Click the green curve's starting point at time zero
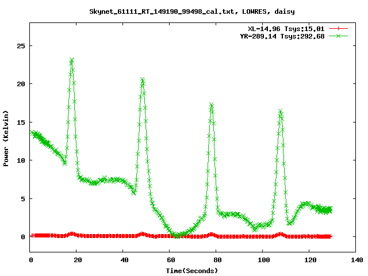This screenshot has width=368, height=276. pyautogui.click(x=31, y=132)
